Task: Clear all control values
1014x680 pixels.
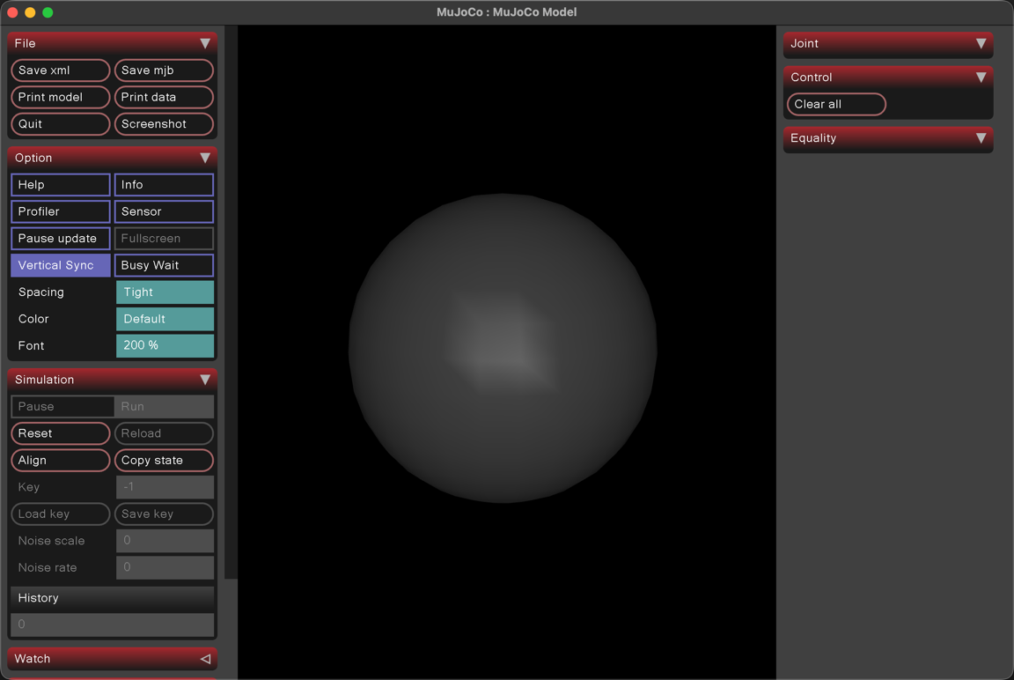Action: pos(834,104)
